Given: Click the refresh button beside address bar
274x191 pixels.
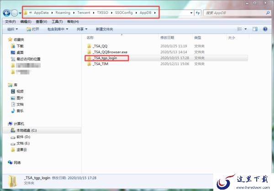Looking at the screenshot, I should [x=198, y=13].
